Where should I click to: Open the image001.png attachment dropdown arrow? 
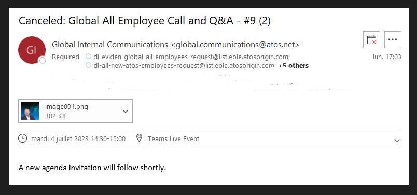126,111
